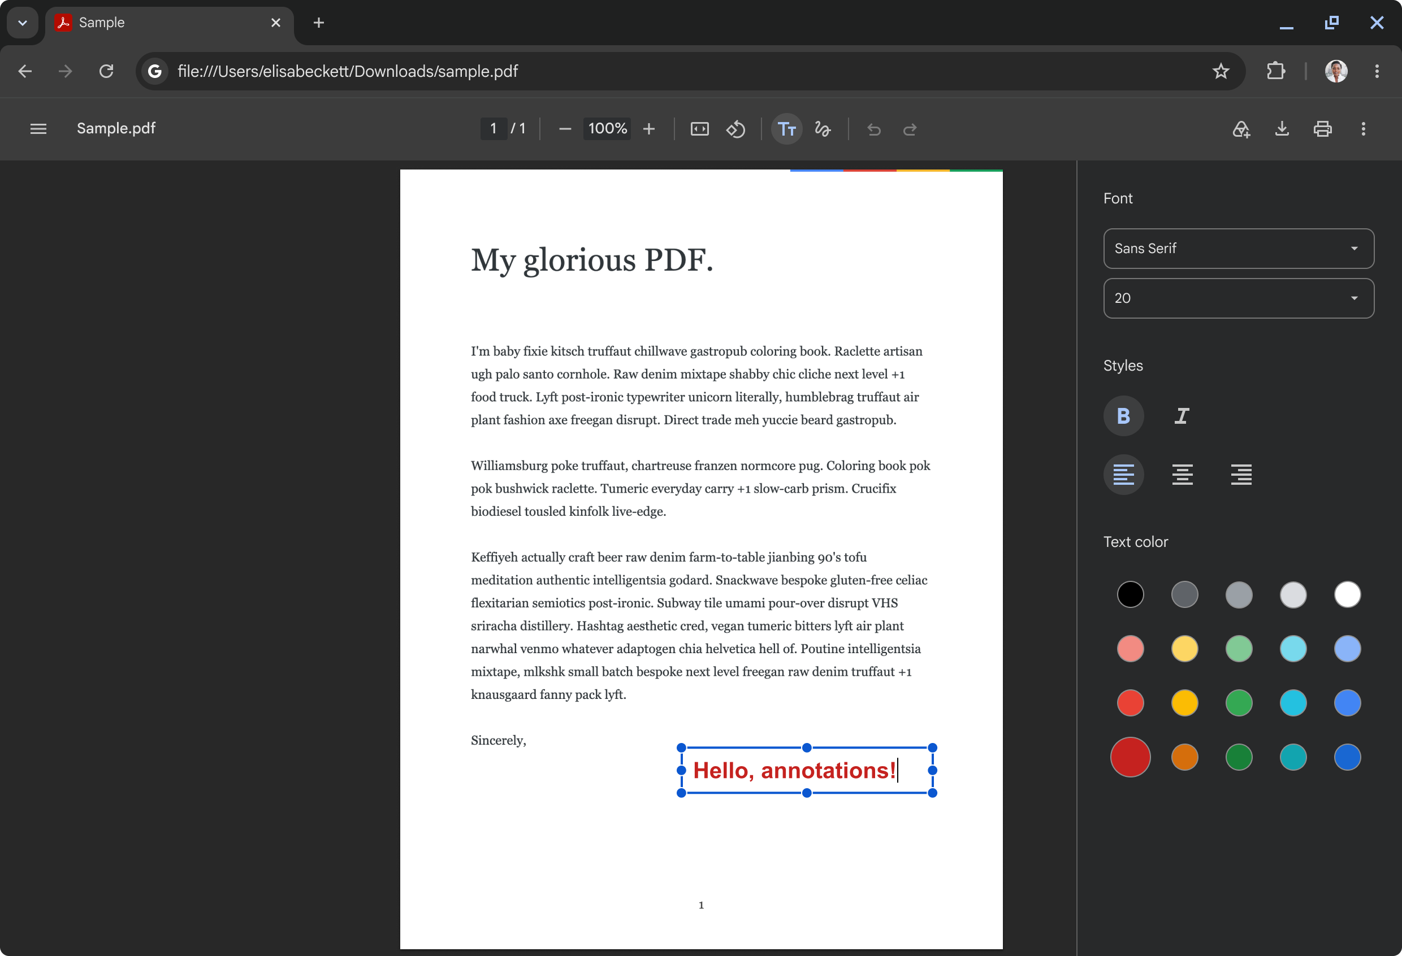Save the PDF to Google Drive
This screenshot has width=1402, height=956.
1241,128
